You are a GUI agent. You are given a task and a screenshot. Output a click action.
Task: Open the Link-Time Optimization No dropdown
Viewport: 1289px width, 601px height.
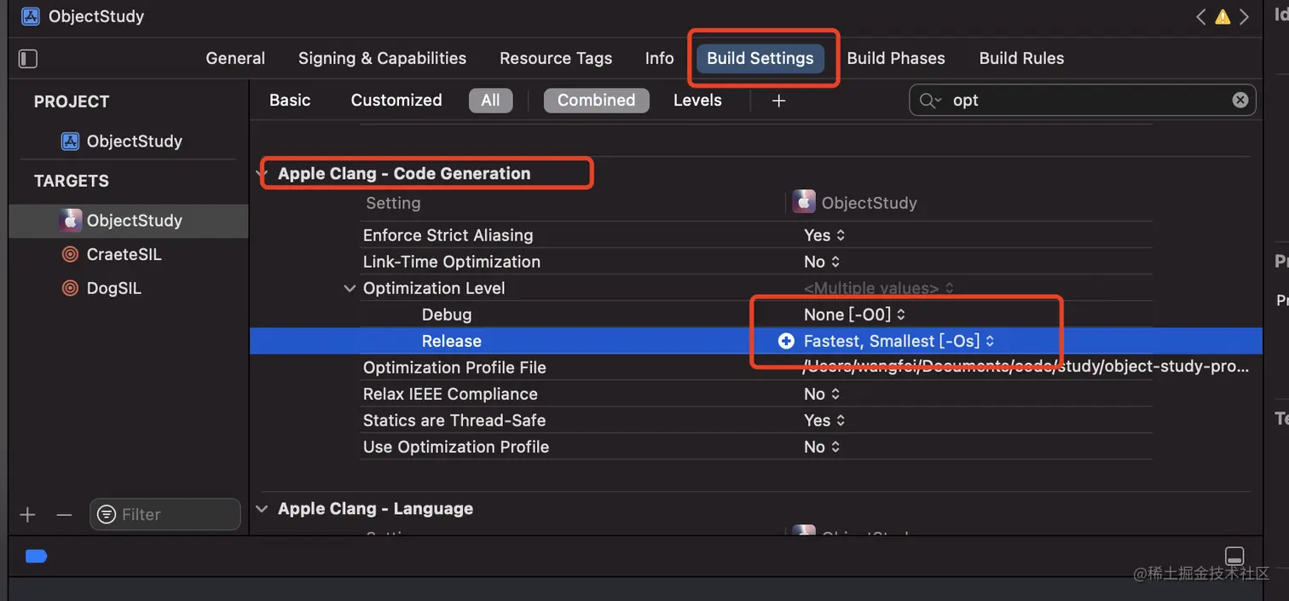click(x=823, y=262)
